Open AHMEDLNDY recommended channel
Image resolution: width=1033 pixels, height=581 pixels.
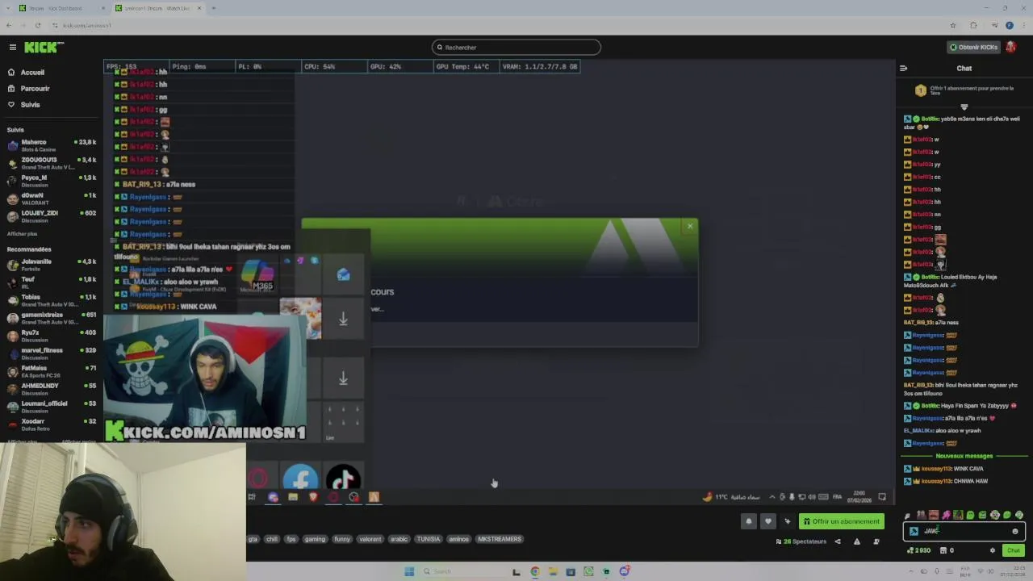pos(52,389)
